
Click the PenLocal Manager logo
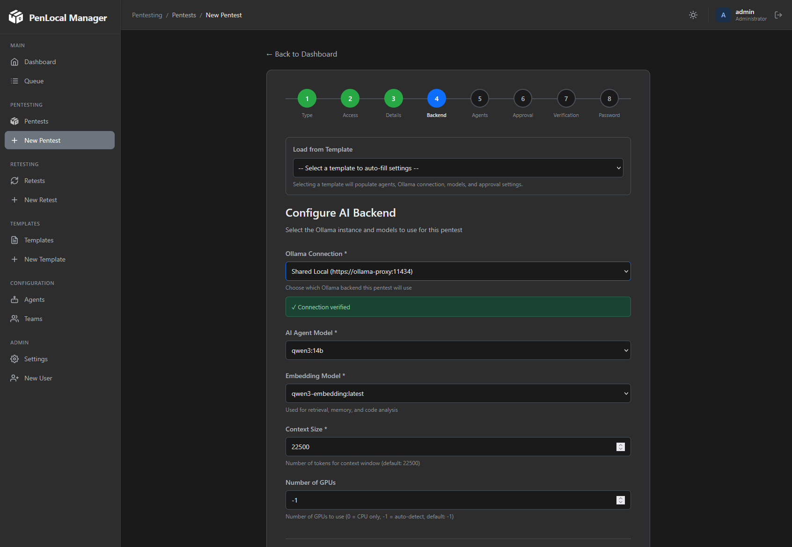(x=16, y=17)
